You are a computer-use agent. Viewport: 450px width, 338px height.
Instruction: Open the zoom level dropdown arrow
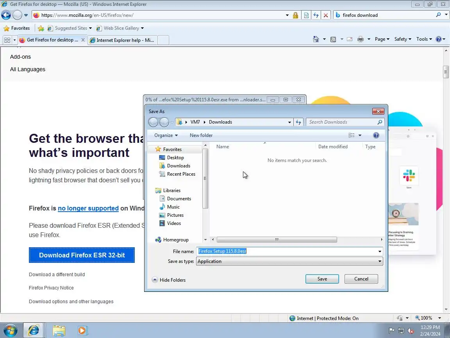pos(439,318)
